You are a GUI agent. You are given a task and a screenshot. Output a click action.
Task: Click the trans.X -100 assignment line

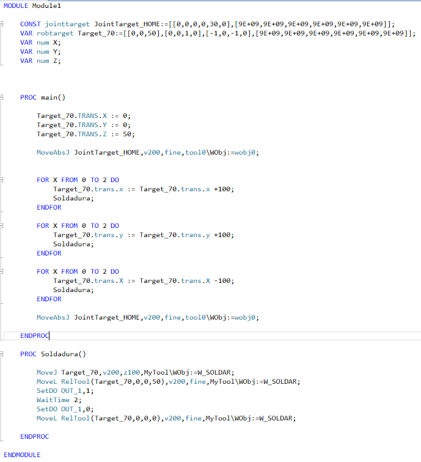click(144, 280)
